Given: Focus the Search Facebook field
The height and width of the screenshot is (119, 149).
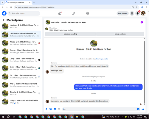Looking at the screenshot, I should pos(24,13).
